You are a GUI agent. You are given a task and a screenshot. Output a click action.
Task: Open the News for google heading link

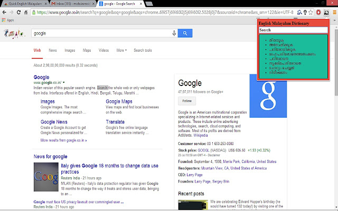(51, 157)
